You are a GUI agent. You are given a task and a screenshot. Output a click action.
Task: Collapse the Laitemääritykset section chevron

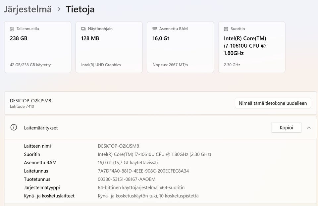tap(309, 128)
